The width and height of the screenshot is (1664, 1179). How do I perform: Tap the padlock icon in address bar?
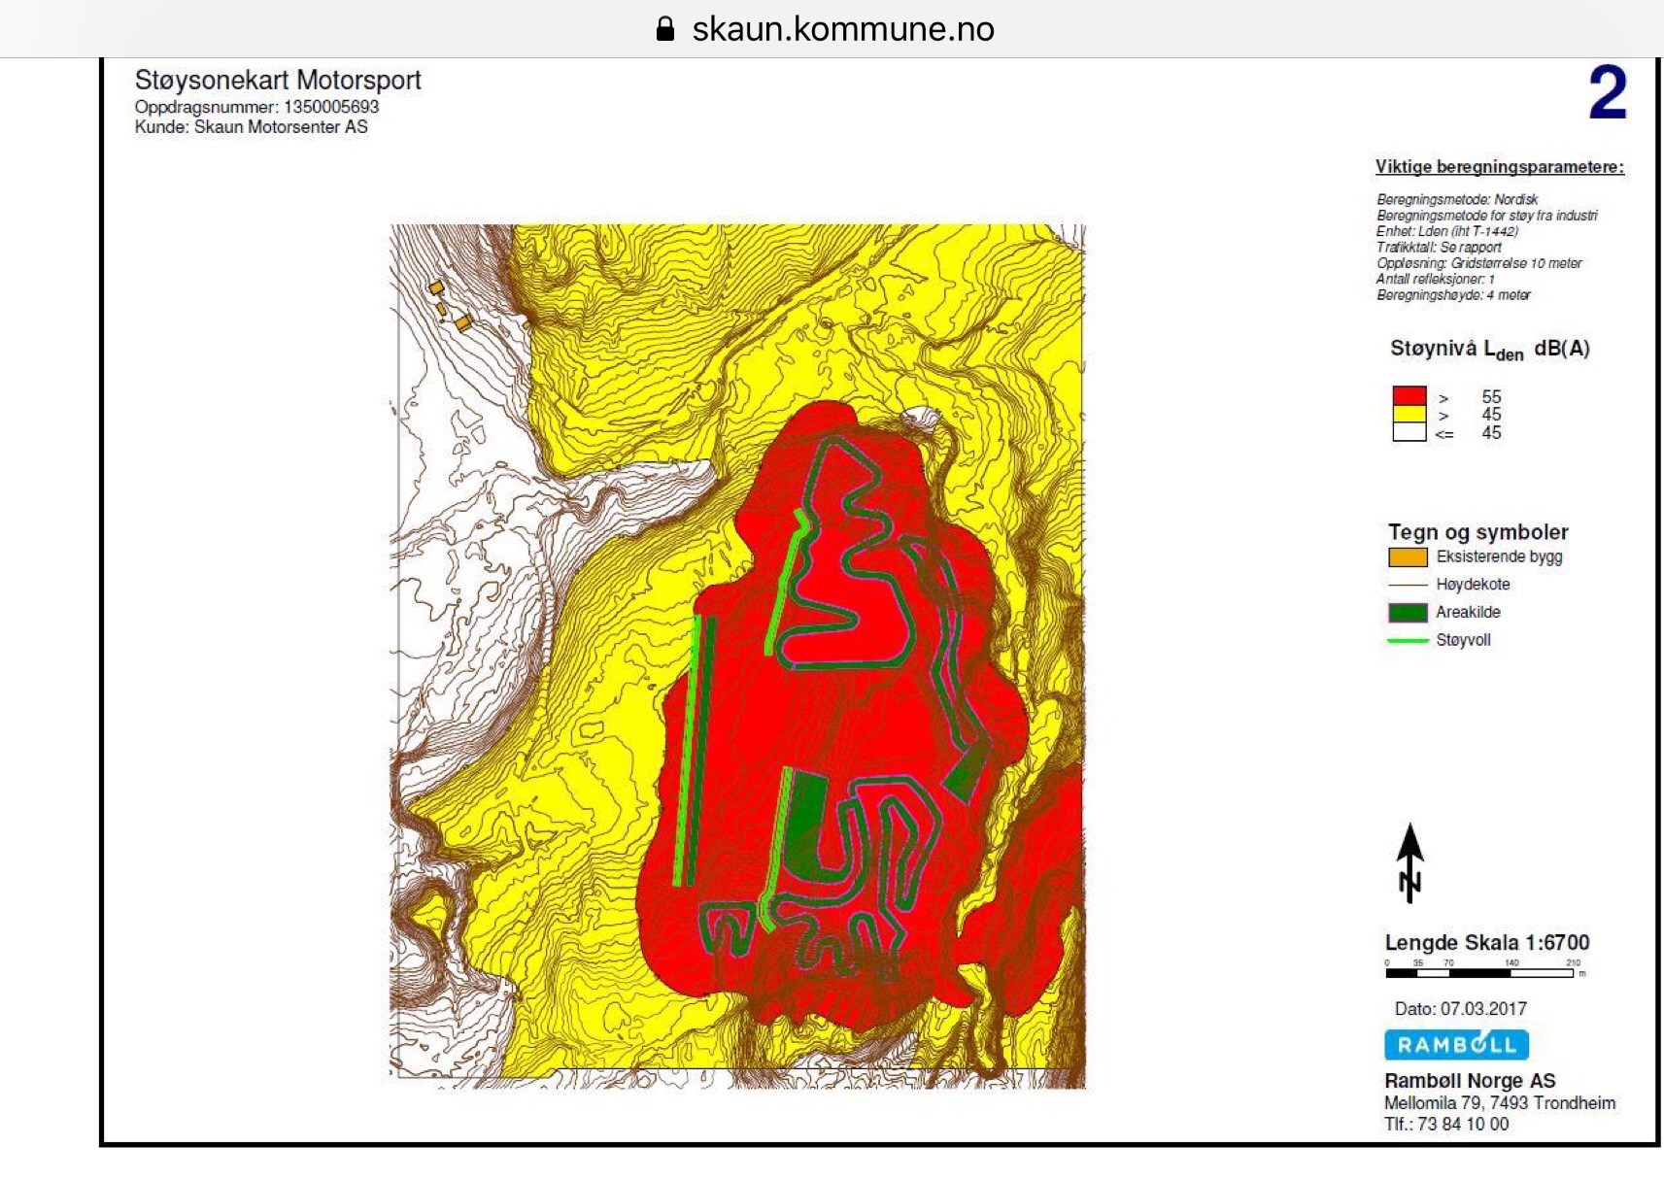[665, 29]
